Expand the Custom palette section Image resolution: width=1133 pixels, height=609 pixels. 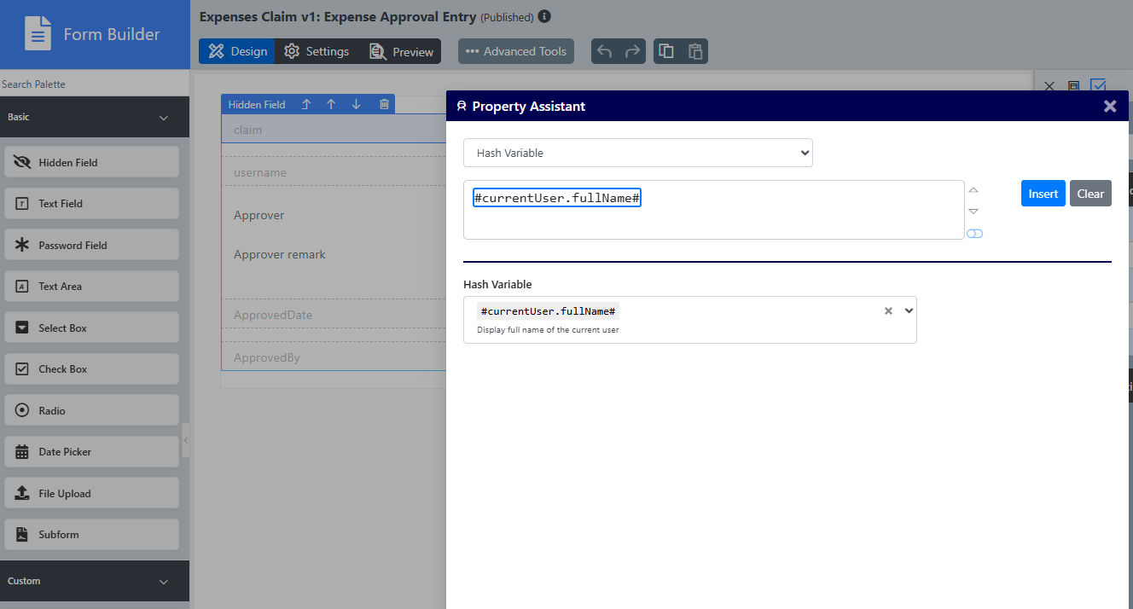coord(164,582)
